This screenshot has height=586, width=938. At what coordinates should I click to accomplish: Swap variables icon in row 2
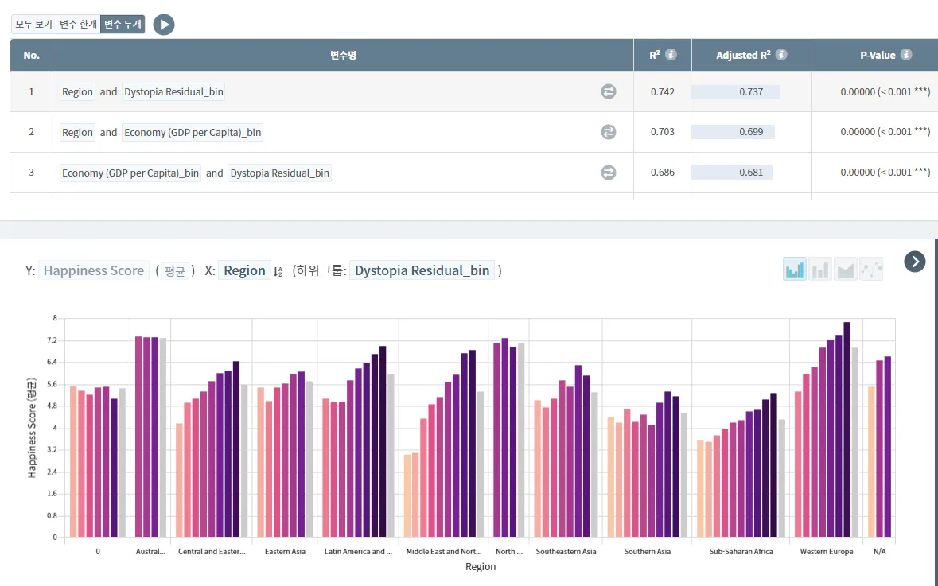[609, 132]
